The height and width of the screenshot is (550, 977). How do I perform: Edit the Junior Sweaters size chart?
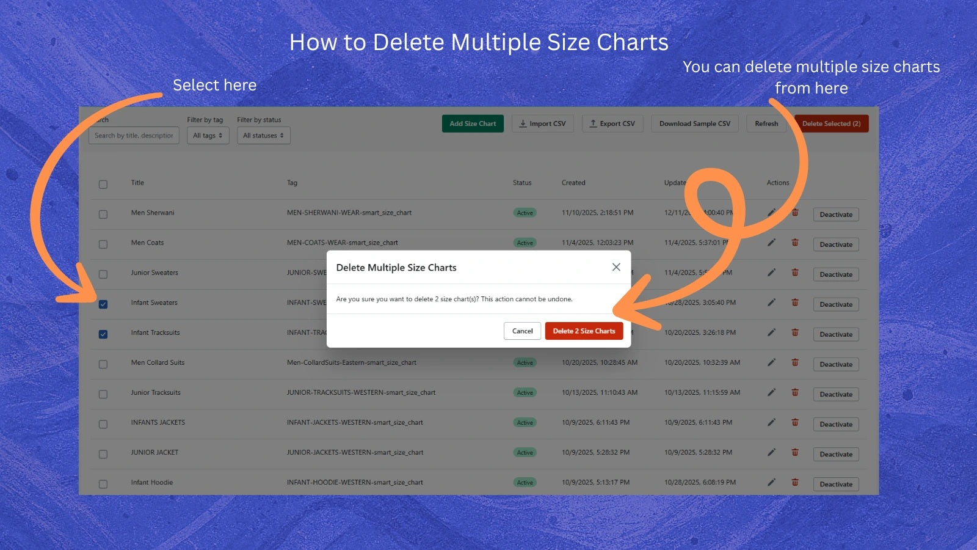[x=771, y=273]
